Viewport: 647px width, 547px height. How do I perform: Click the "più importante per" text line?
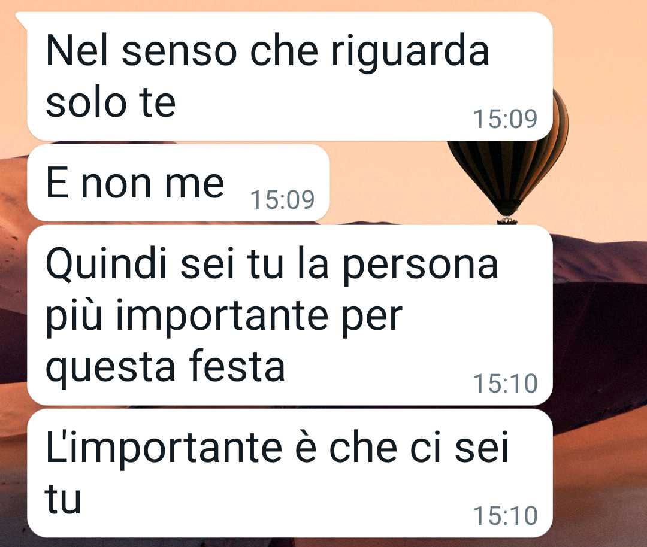pyautogui.click(x=223, y=317)
